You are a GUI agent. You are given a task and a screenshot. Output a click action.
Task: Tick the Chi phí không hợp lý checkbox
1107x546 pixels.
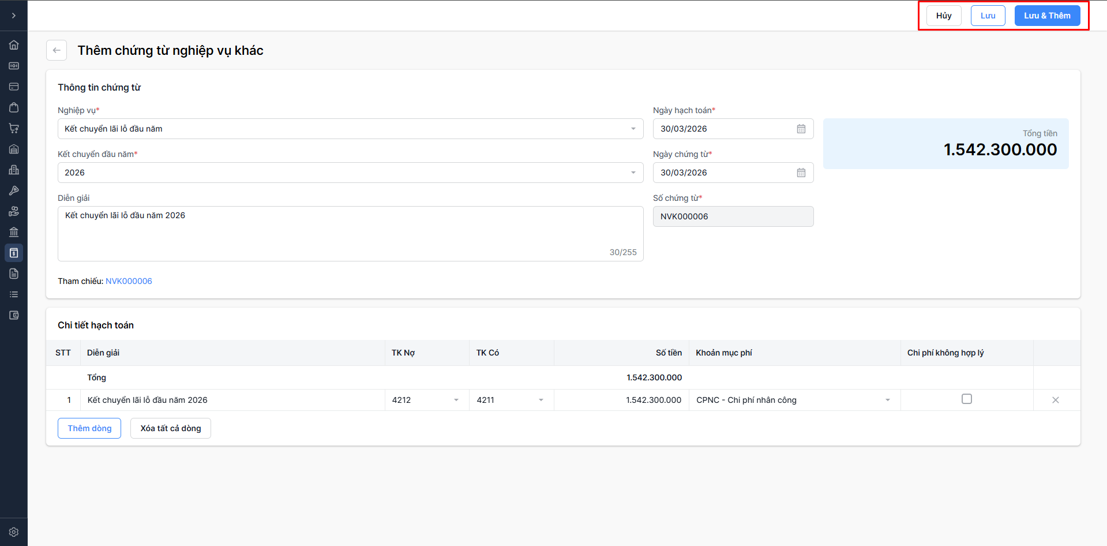(x=967, y=399)
